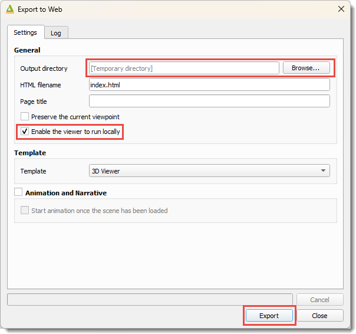Viewport: 356px width, 334px height.
Task: Click the Output directory label
Action: coord(44,68)
